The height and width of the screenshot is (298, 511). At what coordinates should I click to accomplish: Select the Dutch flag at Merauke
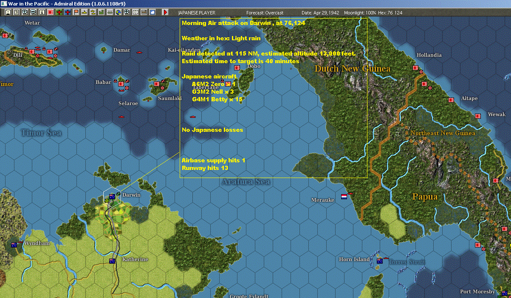point(344,197)
